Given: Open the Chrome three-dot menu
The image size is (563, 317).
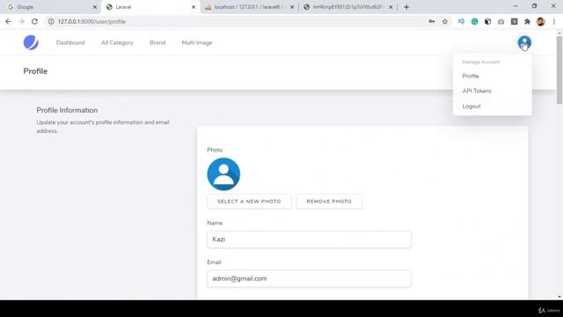Looking at the screenshot, I should point(554,21).
